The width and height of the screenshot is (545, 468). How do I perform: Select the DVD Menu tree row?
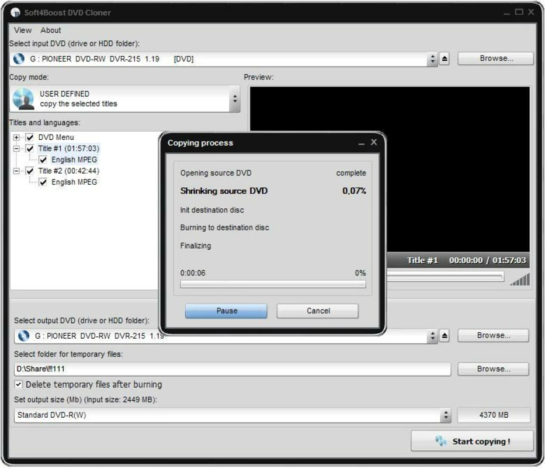56,137
